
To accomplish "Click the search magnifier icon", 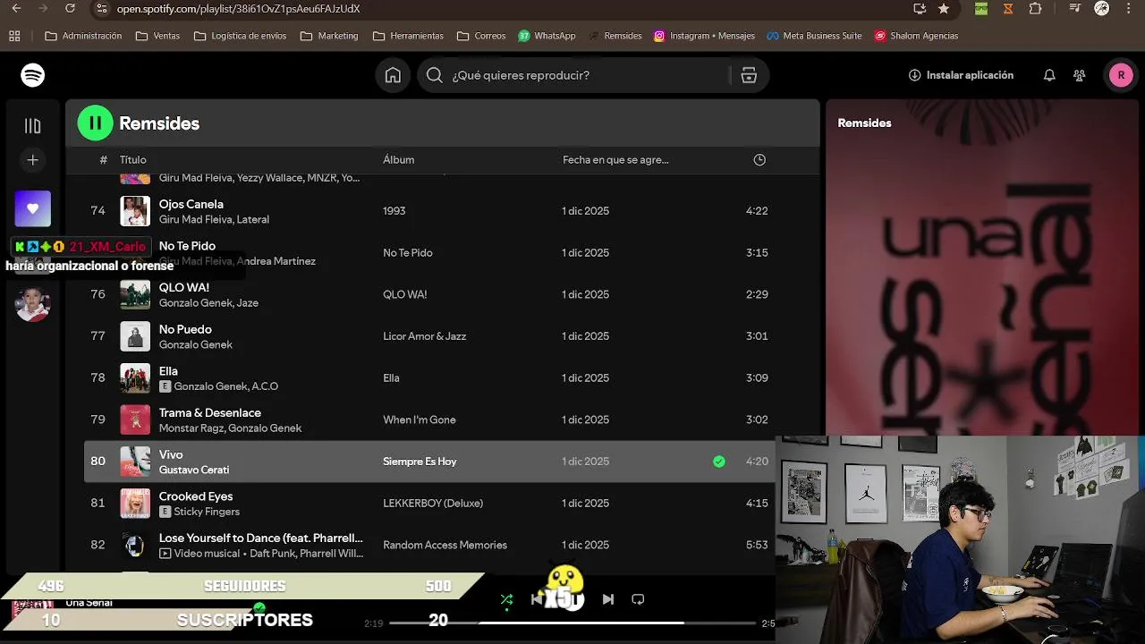I will 435,75.
